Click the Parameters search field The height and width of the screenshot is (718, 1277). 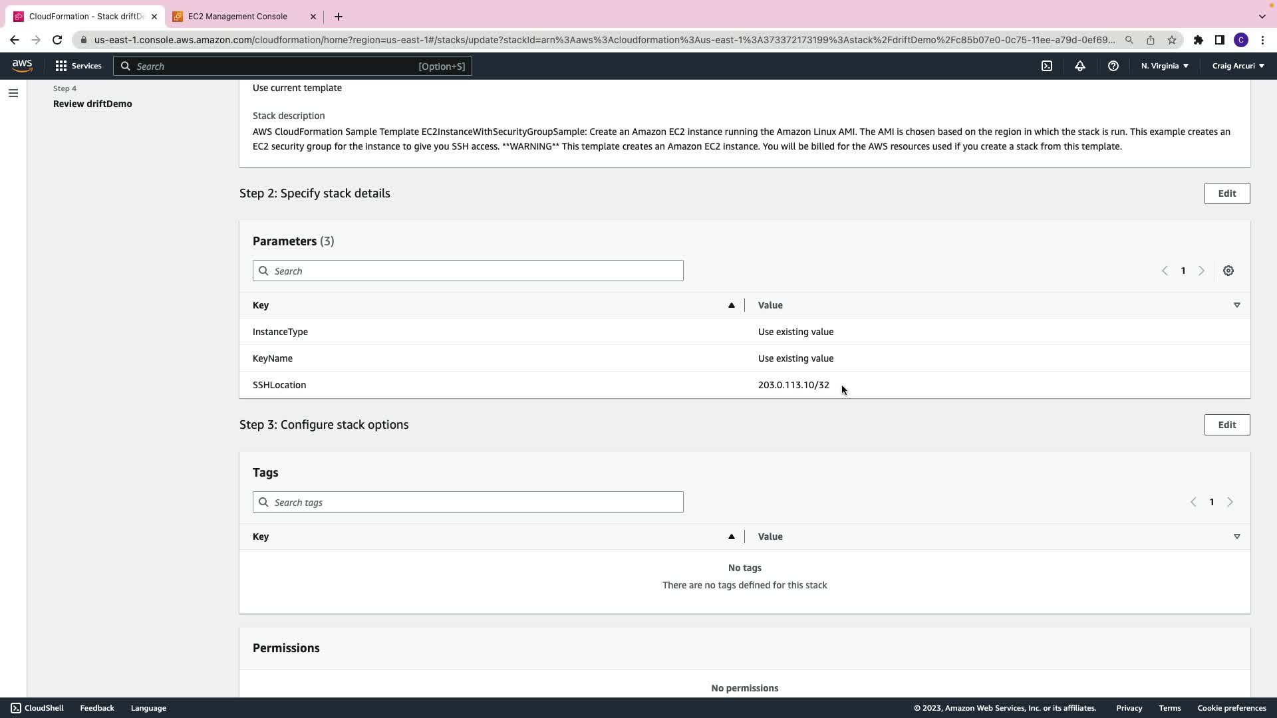468,271
